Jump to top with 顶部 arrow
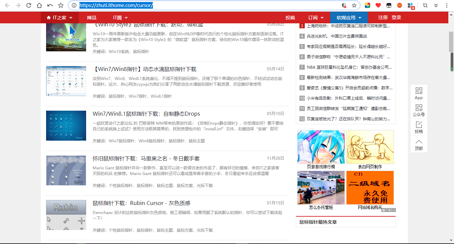454x244 pixels. pyautogui.click(x=419, y=144)
